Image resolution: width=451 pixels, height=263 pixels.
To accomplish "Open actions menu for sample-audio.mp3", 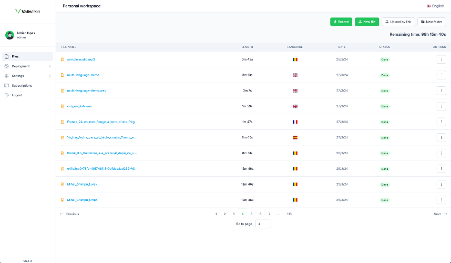I will pos(441,59).
